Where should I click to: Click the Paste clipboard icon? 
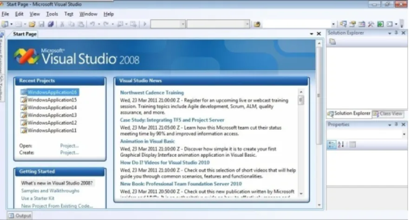point(81,24)
